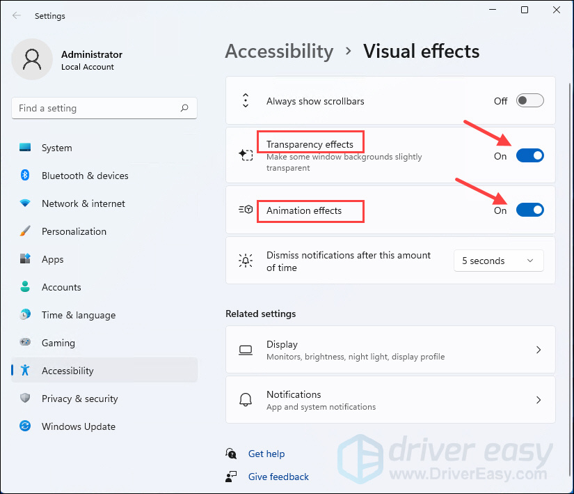The height and width of the screenshot is (494, 574).
Task: Click the Transparency effects sparkle icon
Action: click(x=246, y=155)
